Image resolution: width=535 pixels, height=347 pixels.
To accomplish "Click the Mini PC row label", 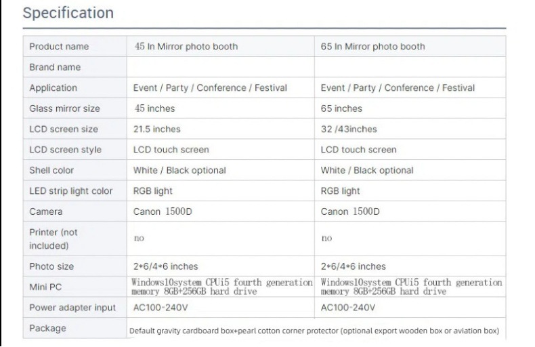I will pyautogui.click(x=45, y=287).
